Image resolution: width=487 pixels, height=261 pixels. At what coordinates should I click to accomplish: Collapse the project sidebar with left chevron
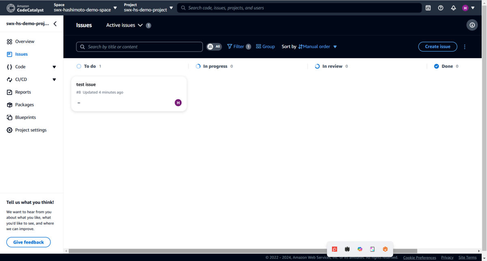55,23
